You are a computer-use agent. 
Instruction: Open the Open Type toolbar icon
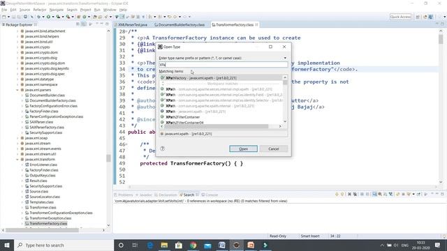tap(95, 17)
